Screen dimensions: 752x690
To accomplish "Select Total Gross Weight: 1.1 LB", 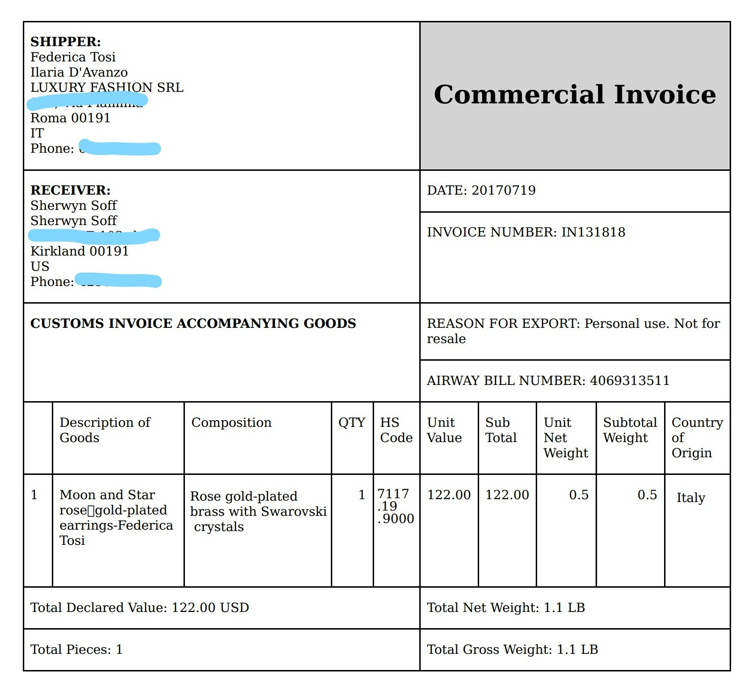I will pyautogui.click(x=512, y=650).
